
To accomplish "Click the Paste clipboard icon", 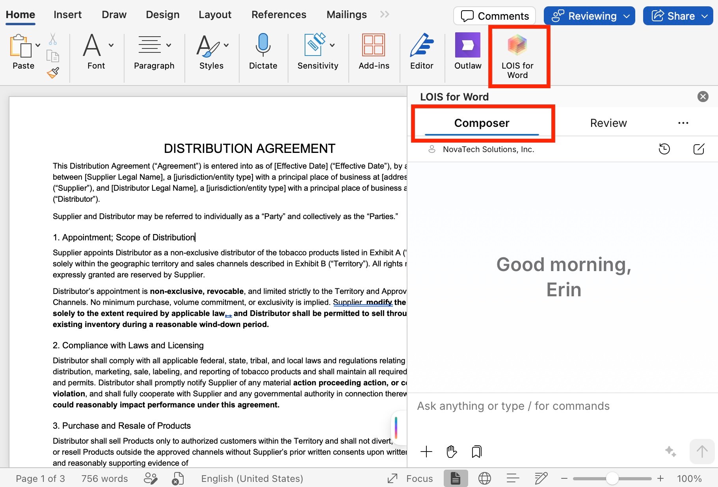I will (x=20, y=46).
